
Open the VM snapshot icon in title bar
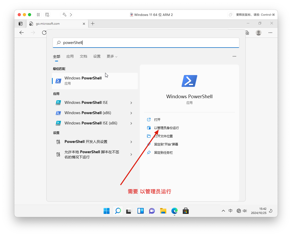47,15
